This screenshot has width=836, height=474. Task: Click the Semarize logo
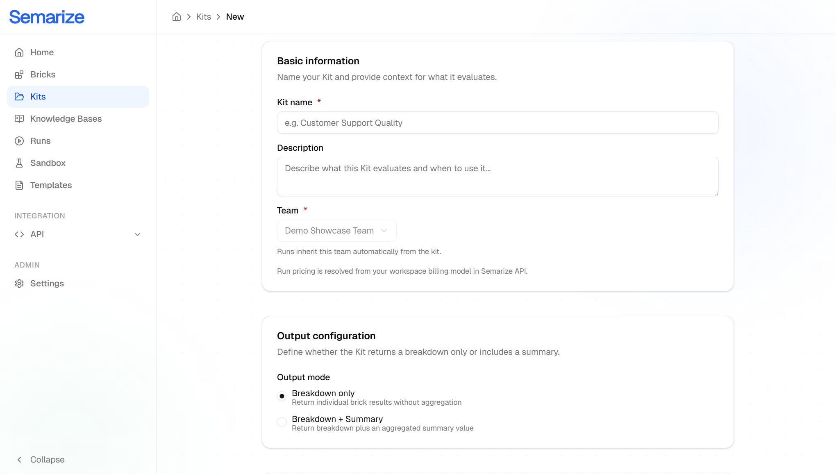pos(47,17)
